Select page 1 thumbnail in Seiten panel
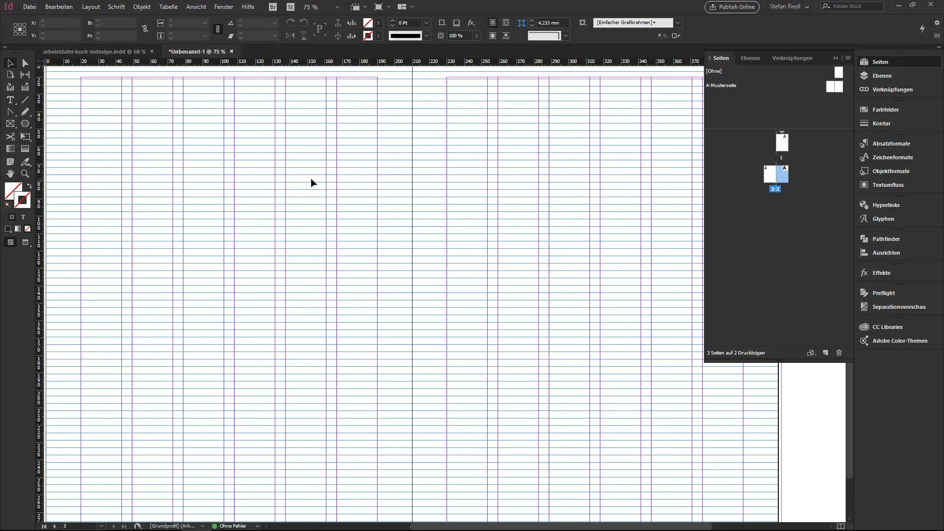This screenshot has height=531, width=944. click(782, 143)
